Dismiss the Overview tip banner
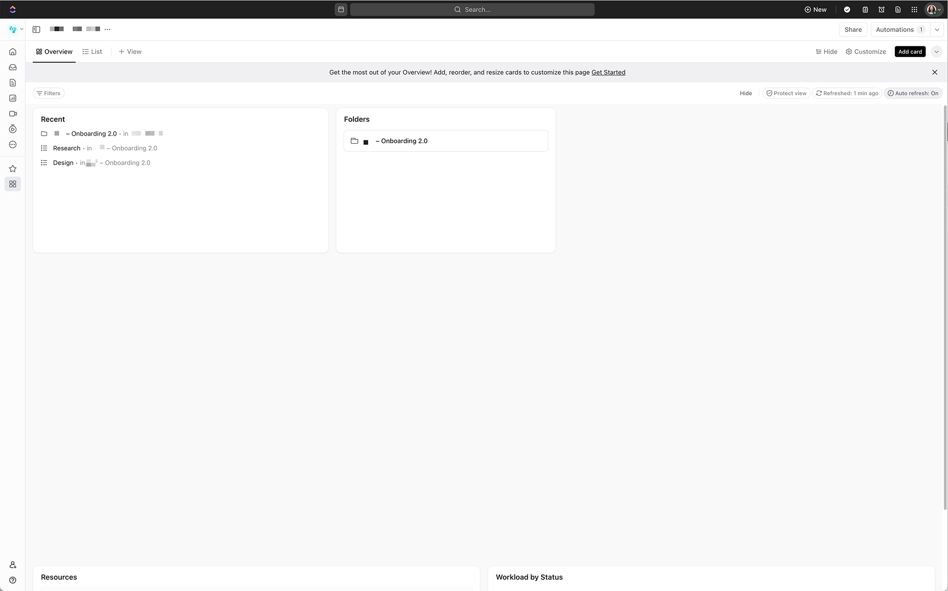 [x=935, y=72]
